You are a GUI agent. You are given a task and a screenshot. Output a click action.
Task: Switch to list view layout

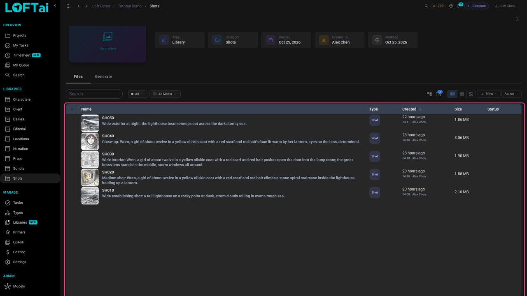(x=452, y=94)
